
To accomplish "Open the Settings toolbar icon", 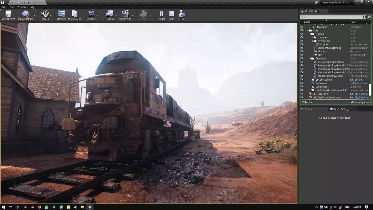I will click(91, 13).
